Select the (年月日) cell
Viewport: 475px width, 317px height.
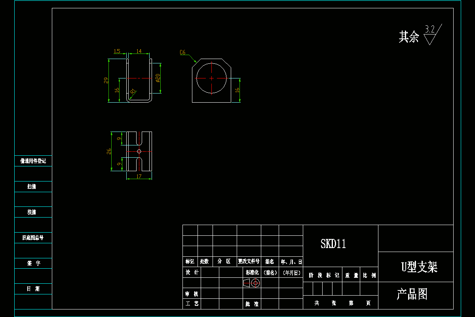coord(292,273)
